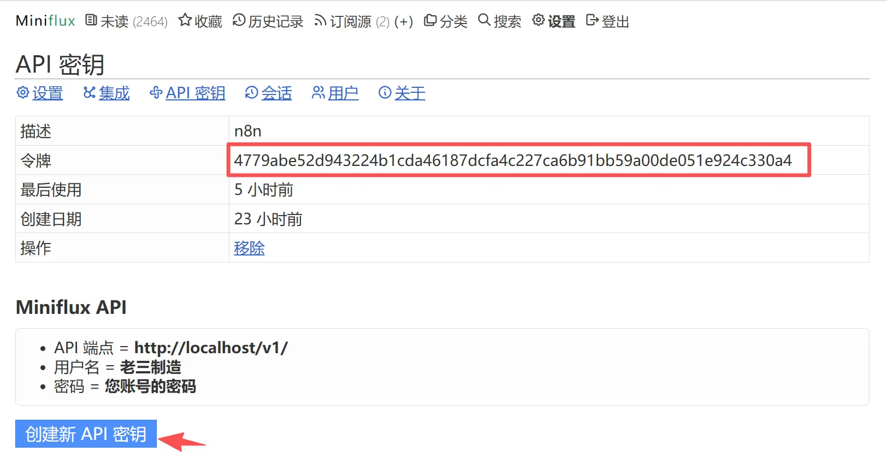Click the logout icon next to 登出
The width and height of the screenshot is (887, 470).
click(592, 21)
